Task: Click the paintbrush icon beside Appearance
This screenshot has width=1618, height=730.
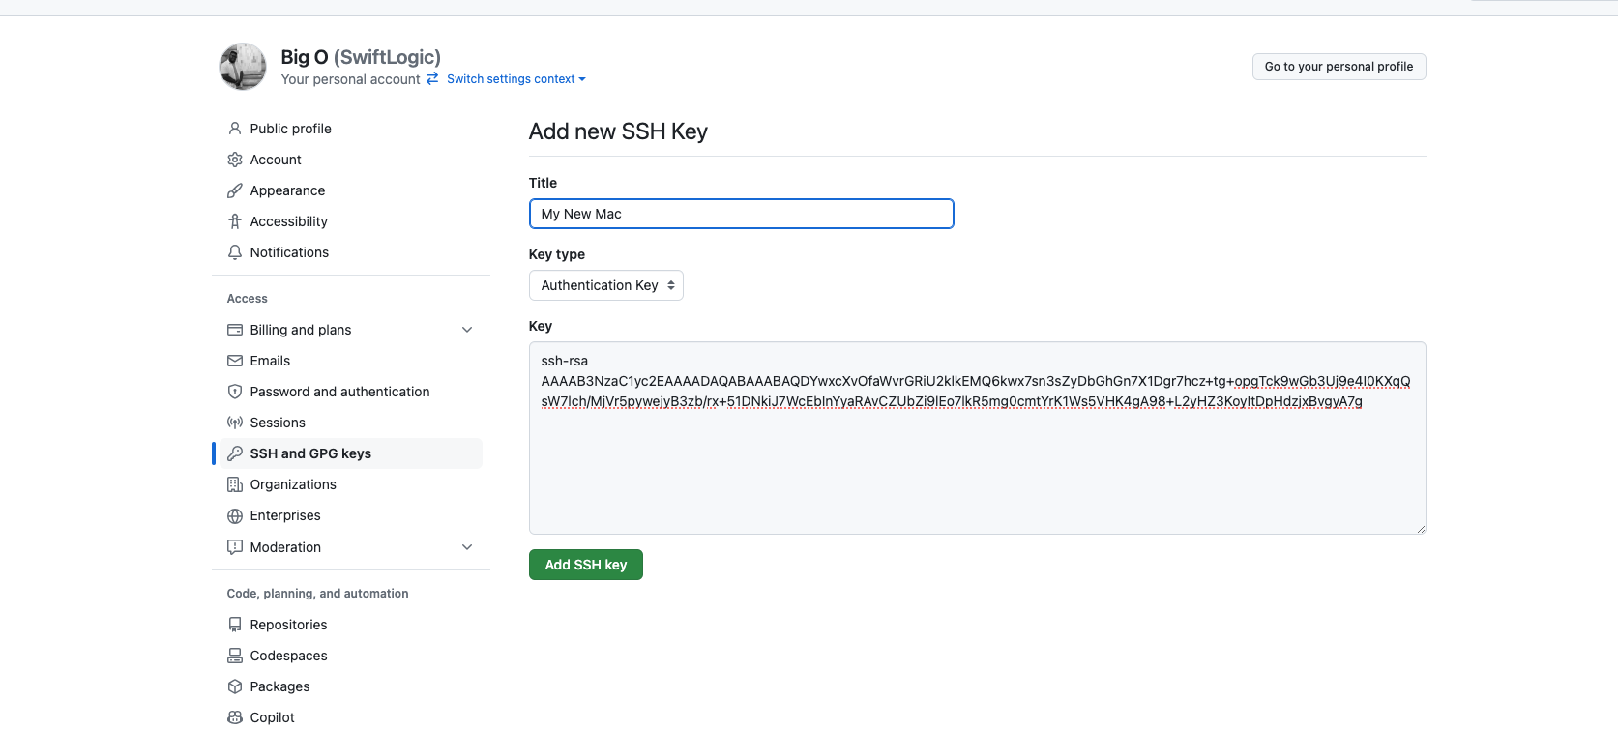Action: click(235, 190)
